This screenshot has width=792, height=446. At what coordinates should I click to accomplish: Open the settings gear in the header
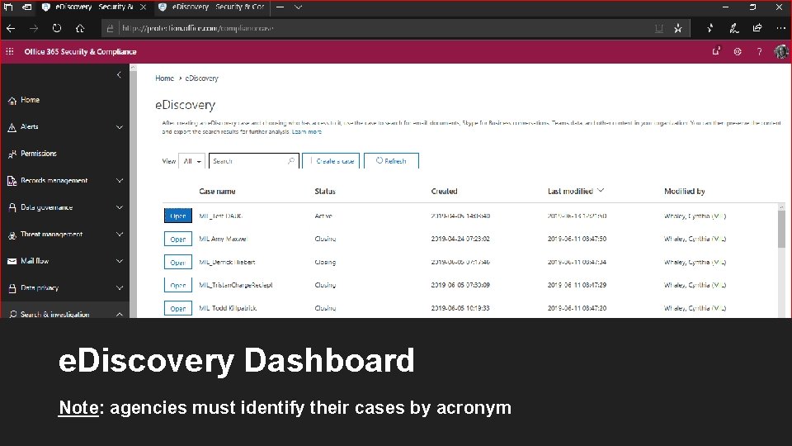(738, 51)
